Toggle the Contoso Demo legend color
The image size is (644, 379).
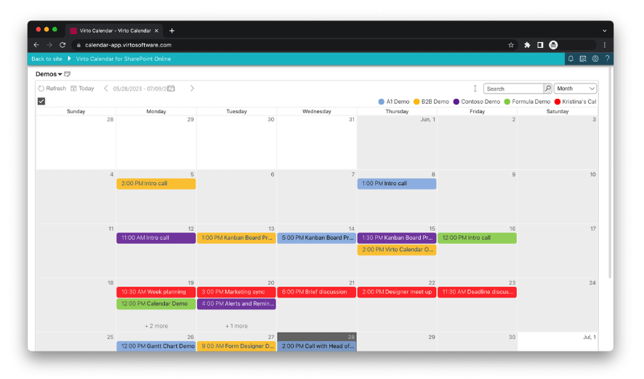456,102
